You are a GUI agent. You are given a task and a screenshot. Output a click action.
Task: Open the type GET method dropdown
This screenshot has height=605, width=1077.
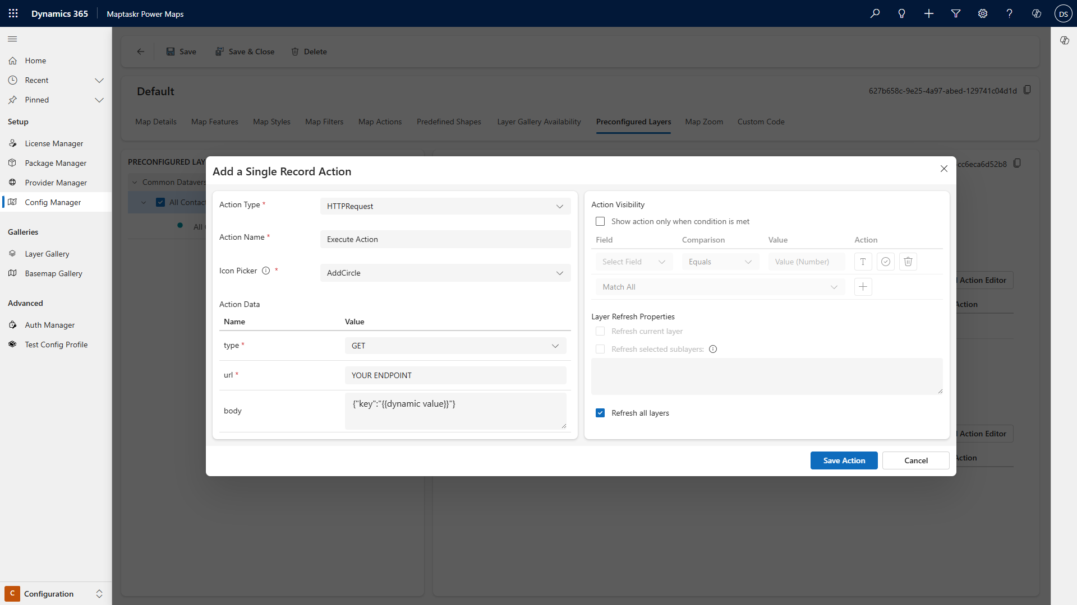point(455,346)
